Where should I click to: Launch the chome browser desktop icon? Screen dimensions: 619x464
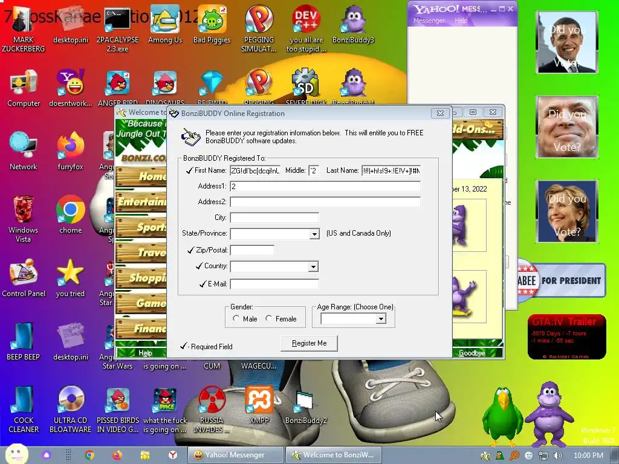pos(71,215)
